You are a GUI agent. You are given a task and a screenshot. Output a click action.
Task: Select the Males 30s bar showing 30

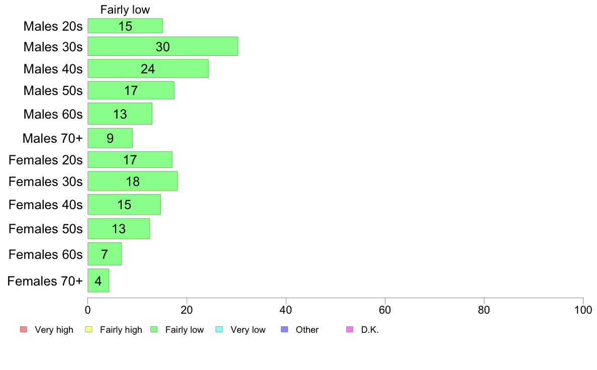click(x=163, y=46)
